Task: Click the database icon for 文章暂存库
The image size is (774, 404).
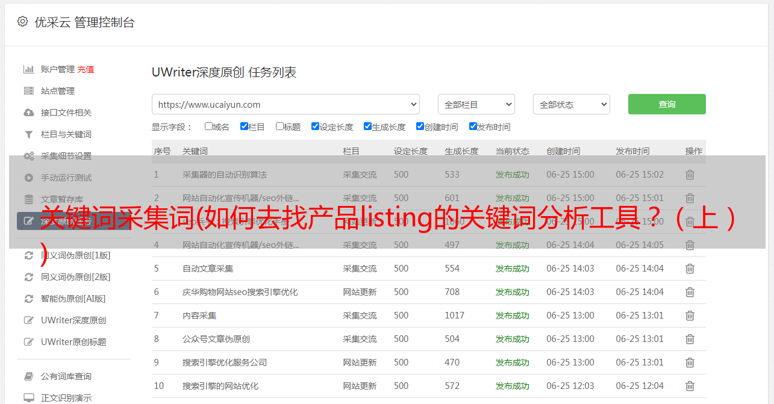Action: pyautogui.click(x=28, y=199)
